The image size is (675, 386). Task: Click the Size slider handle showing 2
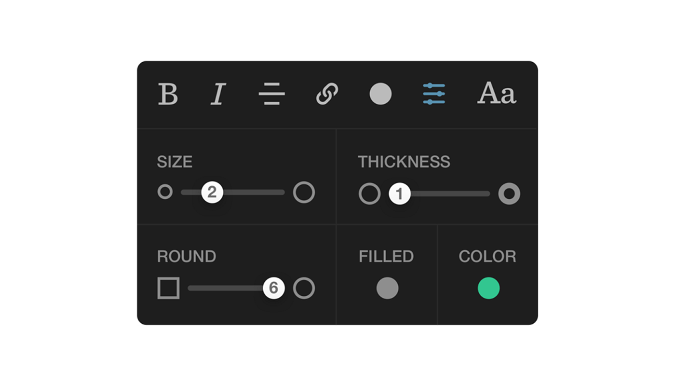pyautogui.click(x=212, y=192)
